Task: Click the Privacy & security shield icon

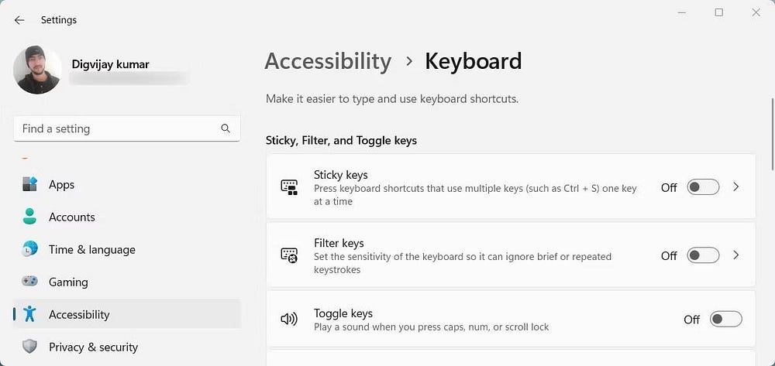Action: (29, 347)
